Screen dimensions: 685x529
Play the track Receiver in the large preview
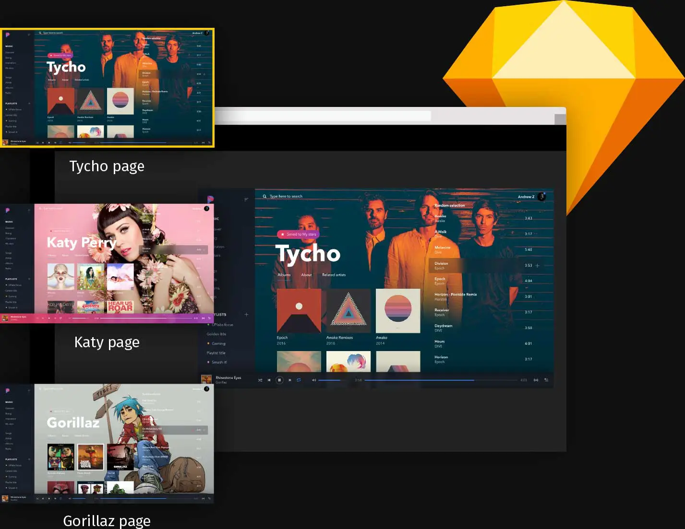pos(485,312)
